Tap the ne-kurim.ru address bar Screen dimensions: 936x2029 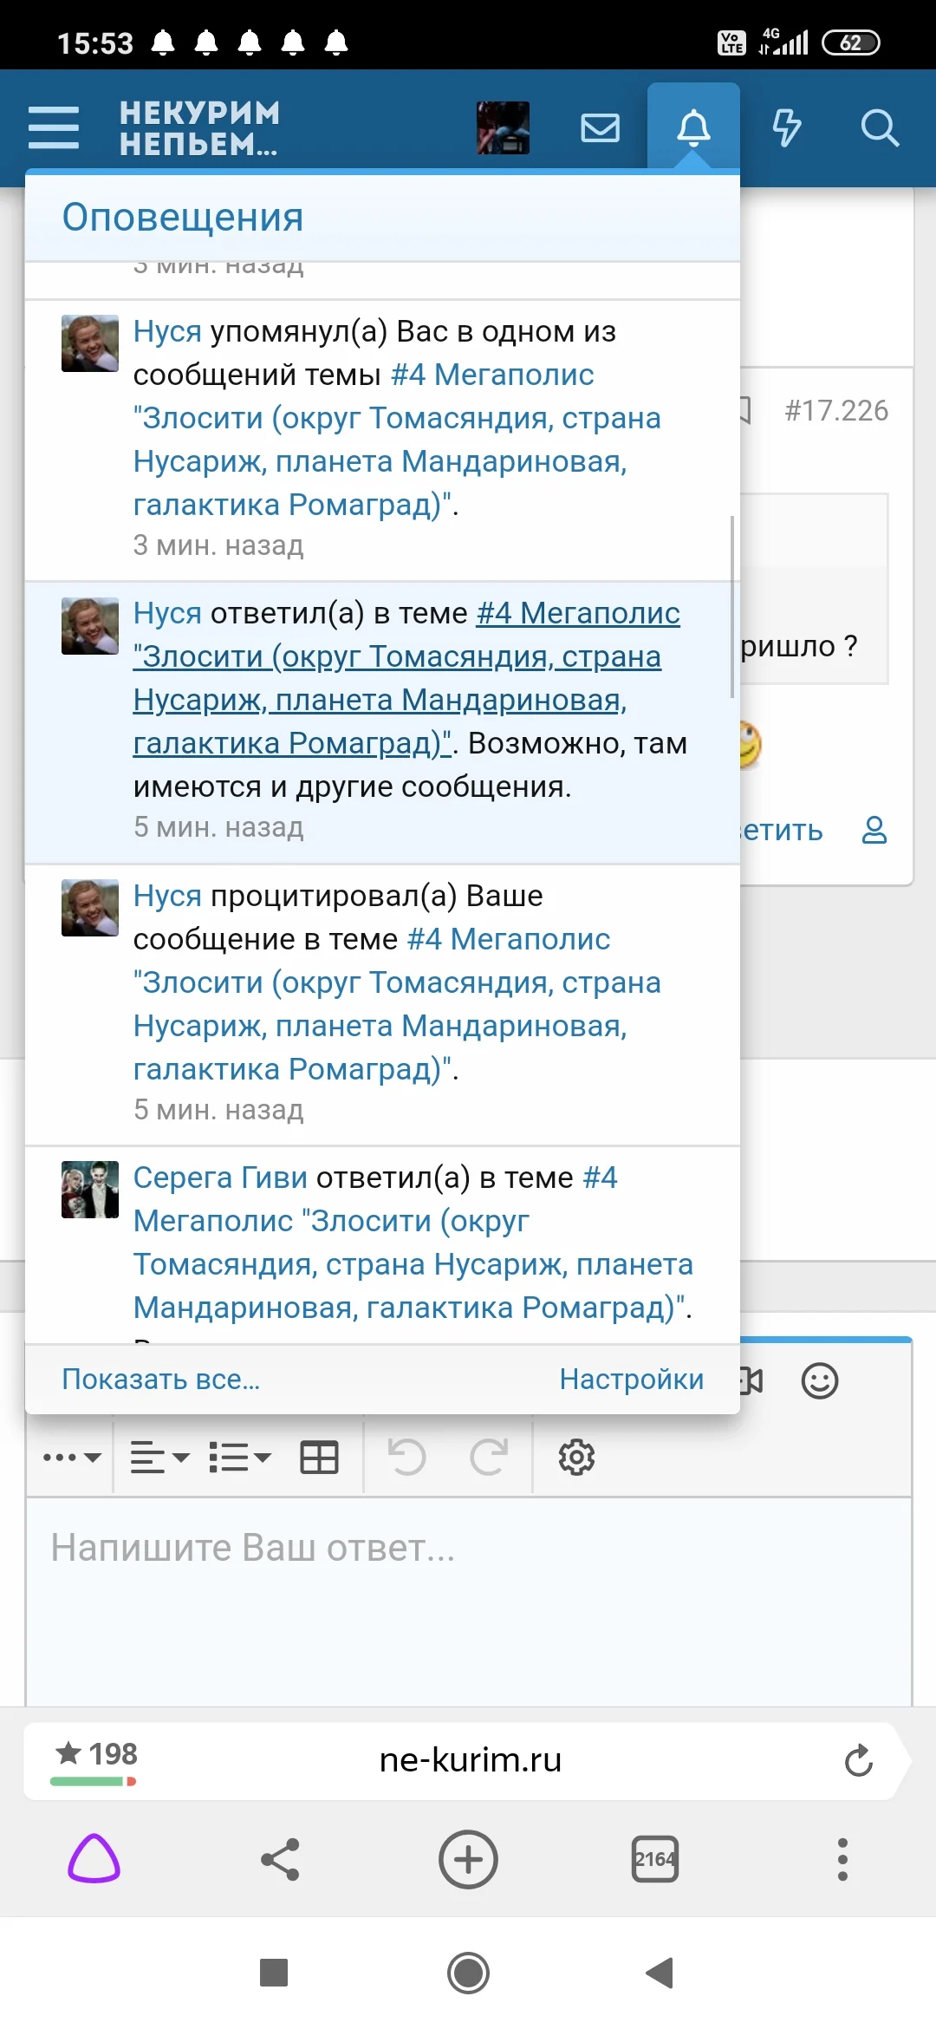point(470,1760)
